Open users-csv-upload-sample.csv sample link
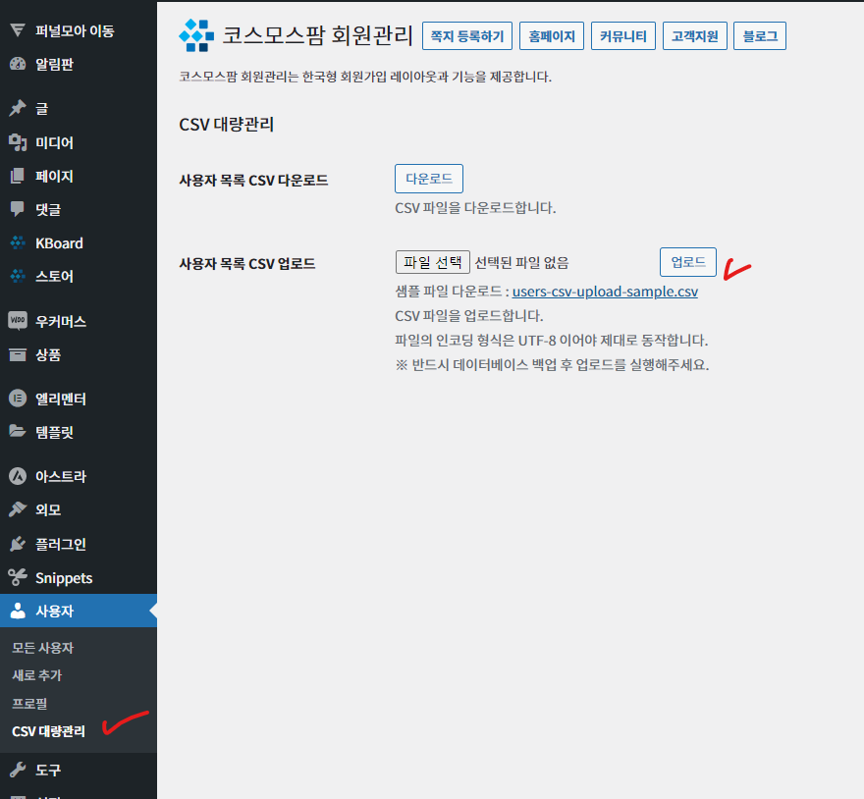864x799 pixels. (605, 292)
